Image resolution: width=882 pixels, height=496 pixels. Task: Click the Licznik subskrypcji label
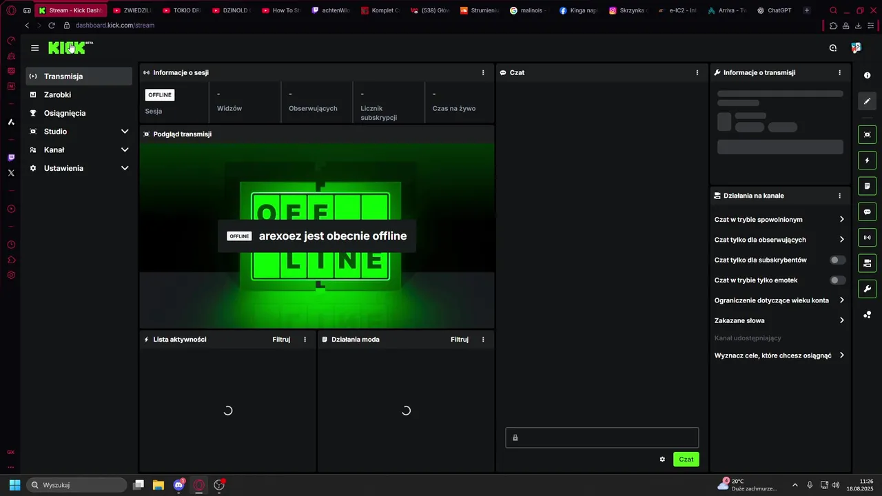tap(379, 113)
